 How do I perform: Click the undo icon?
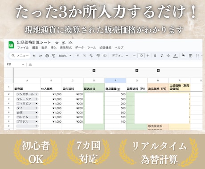pos(34,56)
